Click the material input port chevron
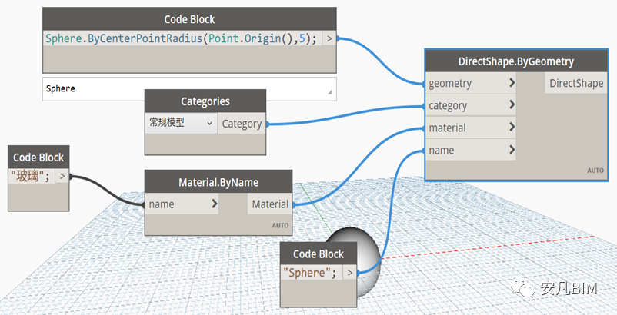 [x=512, y=128]
